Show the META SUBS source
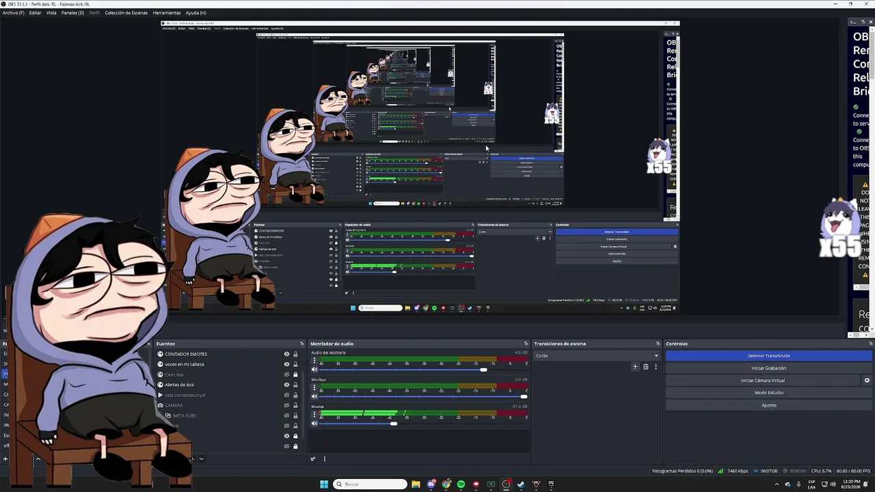Image resolution: width=875 pixels, height=492 pixels. pyautogui.click(x=286, y=415)
